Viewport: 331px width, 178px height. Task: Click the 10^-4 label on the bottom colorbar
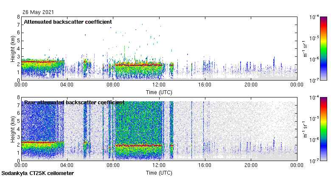tap(314, 97)
